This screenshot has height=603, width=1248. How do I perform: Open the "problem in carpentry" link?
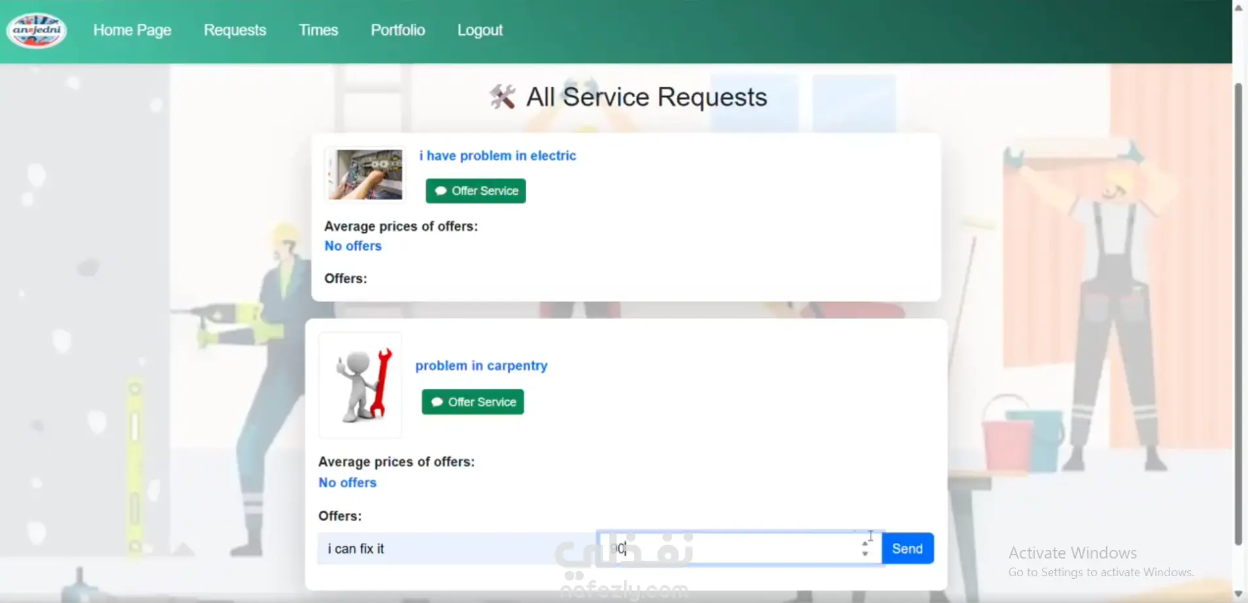pyautogui.click(x=481, y=366)
